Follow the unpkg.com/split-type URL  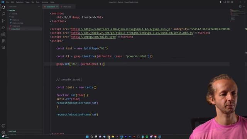click(x=93, y=37)
